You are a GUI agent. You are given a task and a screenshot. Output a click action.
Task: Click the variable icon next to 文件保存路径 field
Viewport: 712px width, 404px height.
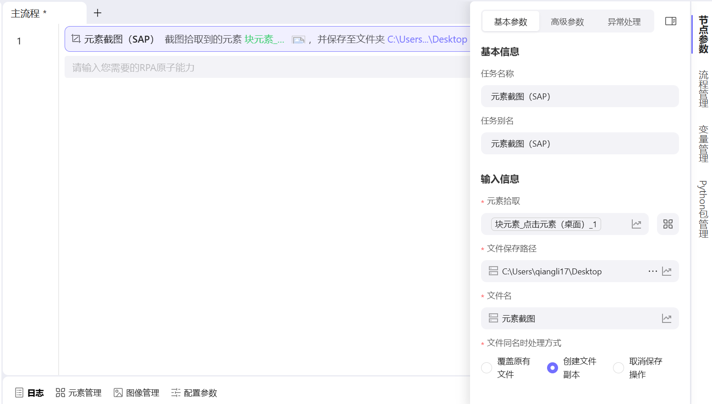pos(667,271)
